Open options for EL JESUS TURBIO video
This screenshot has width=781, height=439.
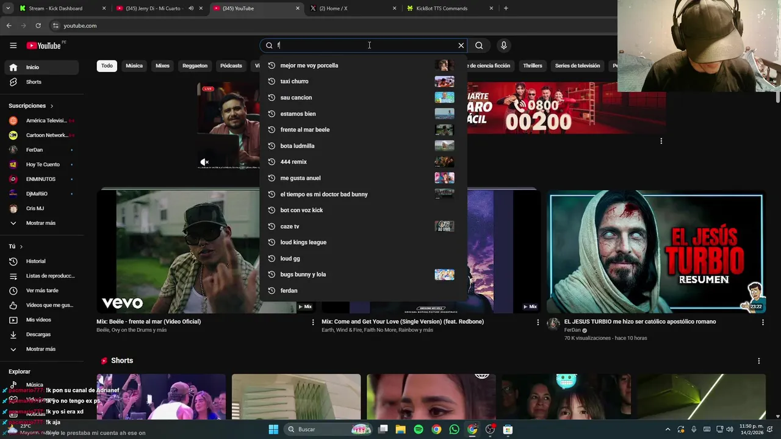[763, 322]
